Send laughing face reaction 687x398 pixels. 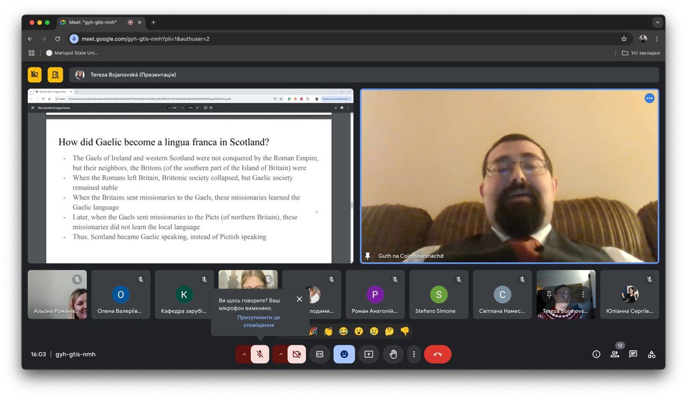point(343,331)
